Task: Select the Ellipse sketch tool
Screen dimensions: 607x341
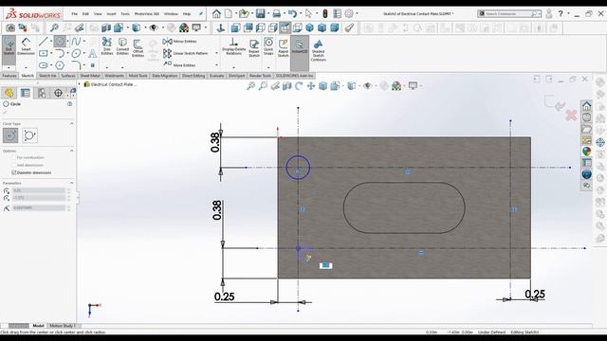Action: 76,53
